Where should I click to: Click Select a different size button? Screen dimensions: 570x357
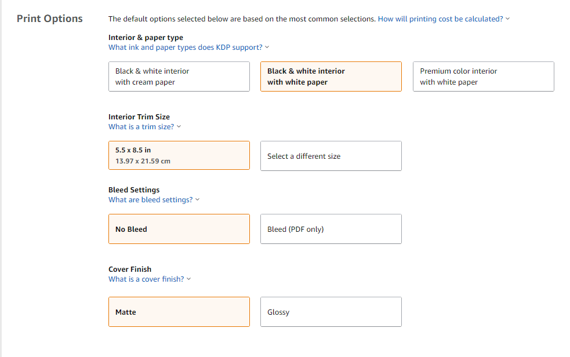coord(331,156)
